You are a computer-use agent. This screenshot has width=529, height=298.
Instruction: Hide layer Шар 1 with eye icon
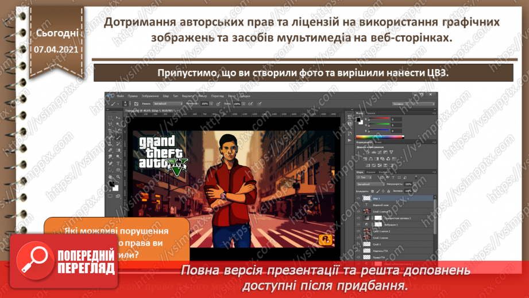(x=358, y=198)
